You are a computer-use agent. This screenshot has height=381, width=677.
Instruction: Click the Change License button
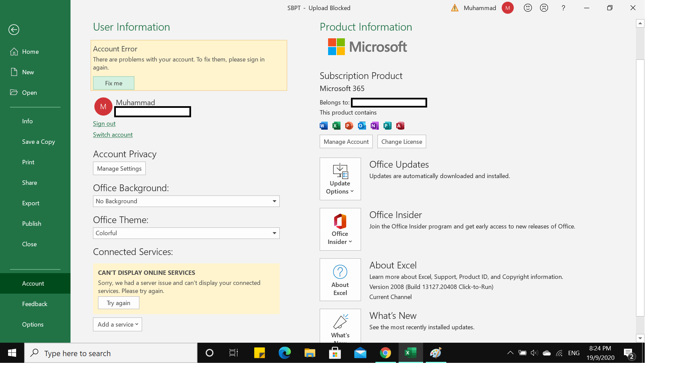[x=402, y=141]
